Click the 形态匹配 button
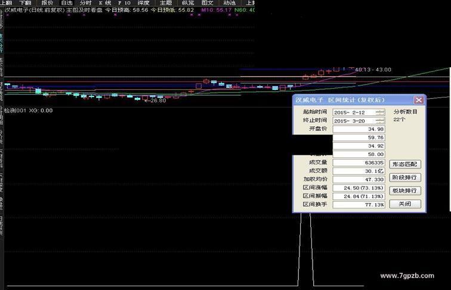This screenshot has height=290, width=451. point(404,164)
